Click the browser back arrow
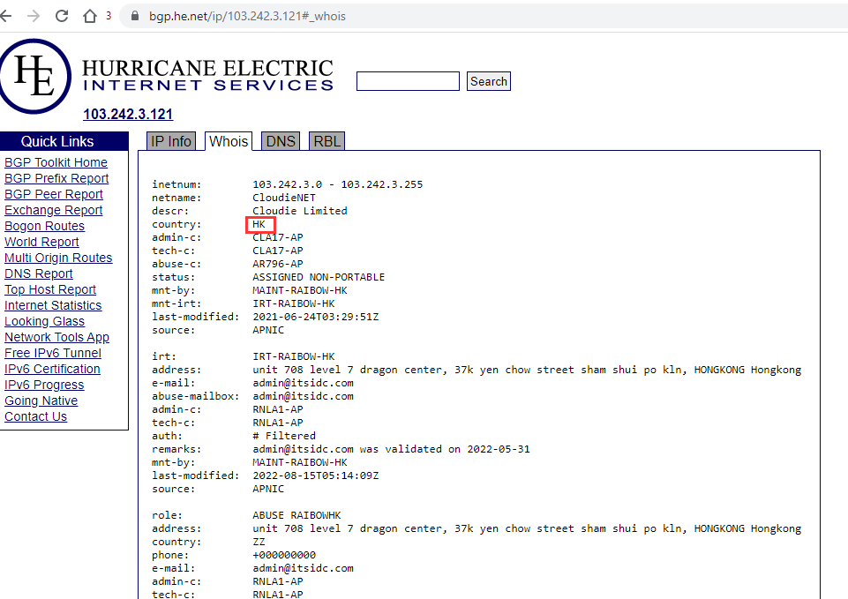 5,16
